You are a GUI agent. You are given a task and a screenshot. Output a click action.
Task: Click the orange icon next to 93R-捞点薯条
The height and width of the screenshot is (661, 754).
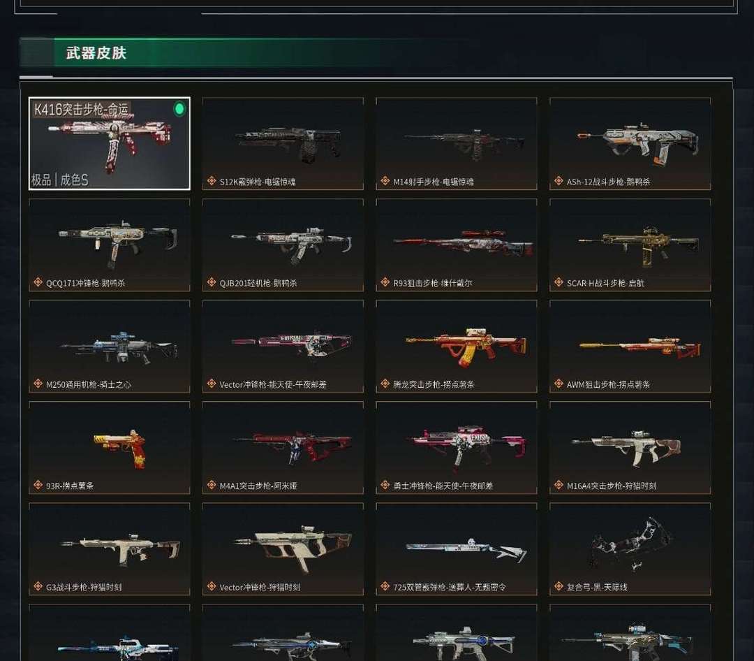tap(38, 486)
